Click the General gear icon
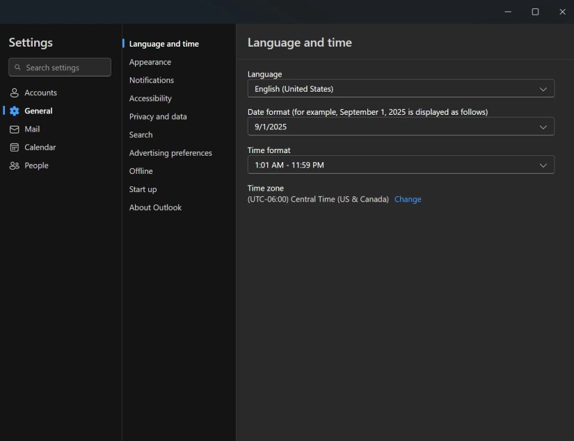574x441 pixels. (x=14, y=111)
